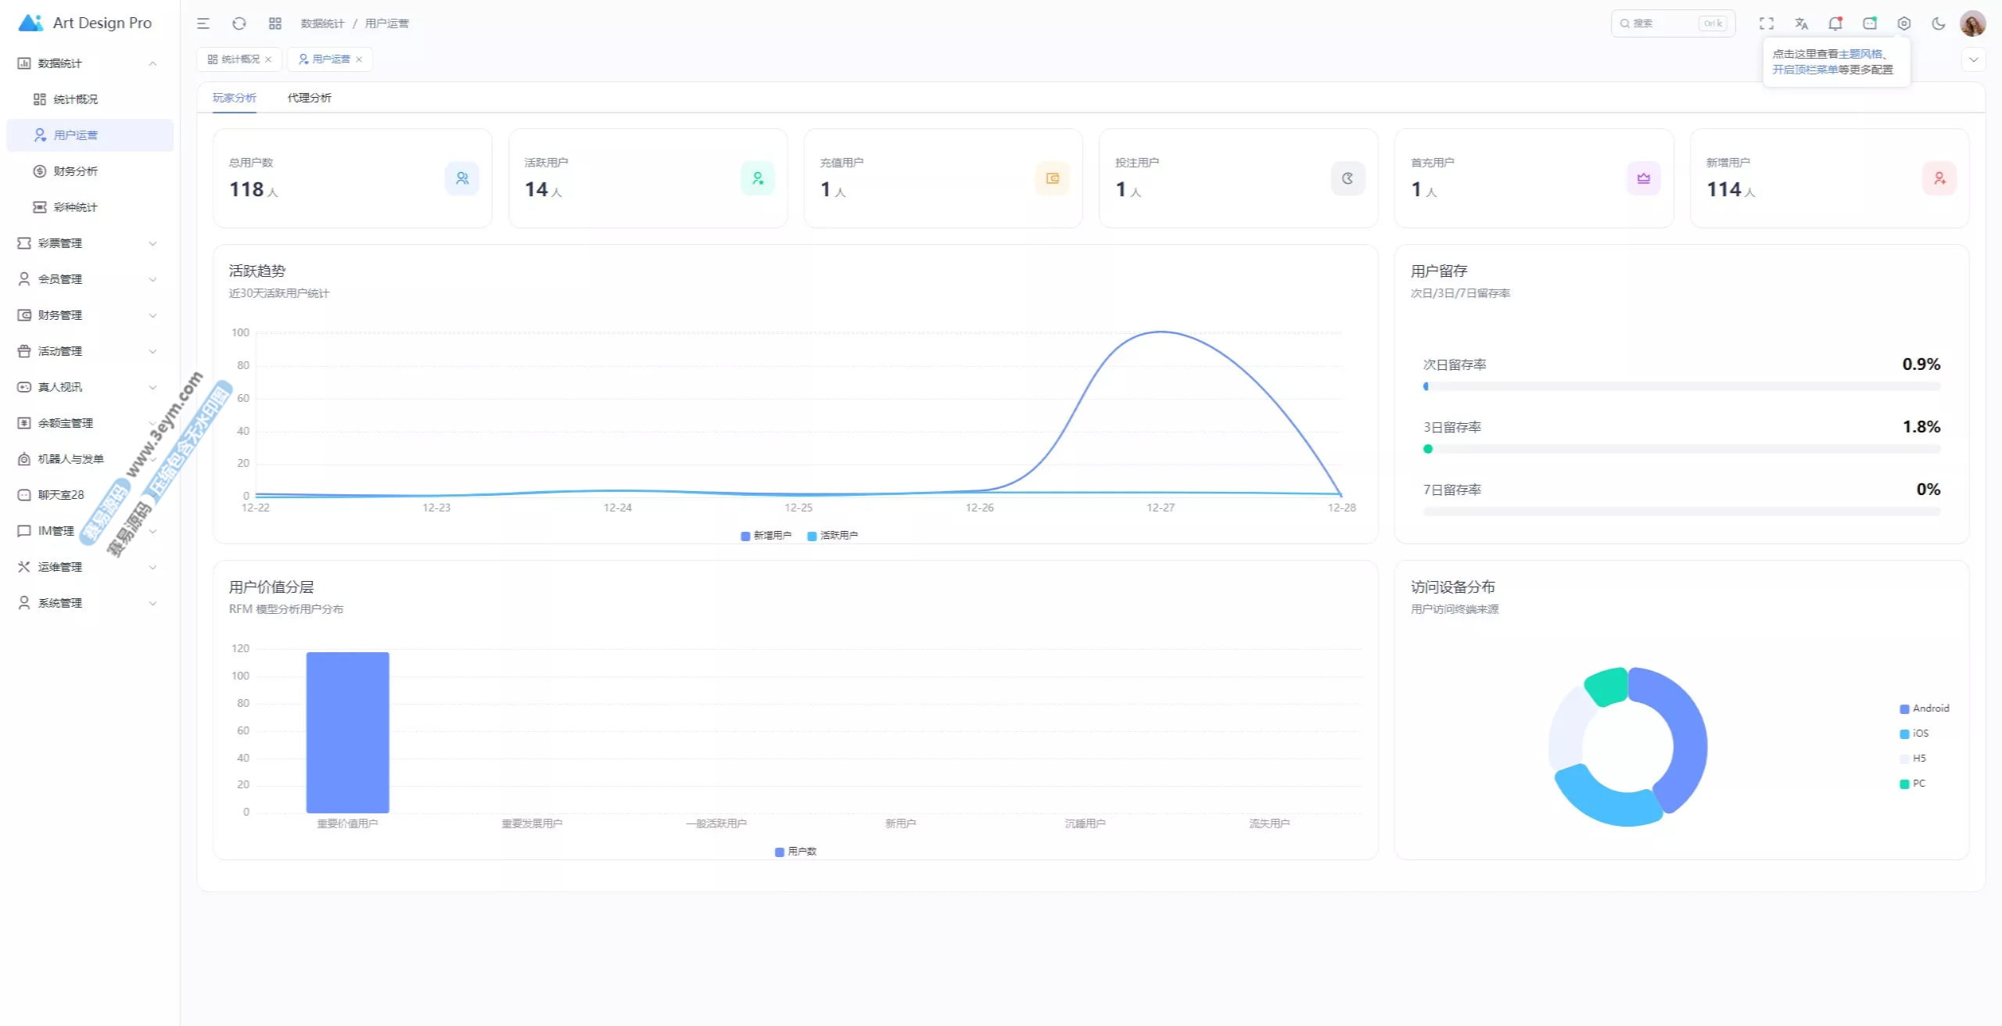The height and width of the screenshot is (1026, 2002).
Task: Open the chat window icon in header
Action: coord(1870,23)
